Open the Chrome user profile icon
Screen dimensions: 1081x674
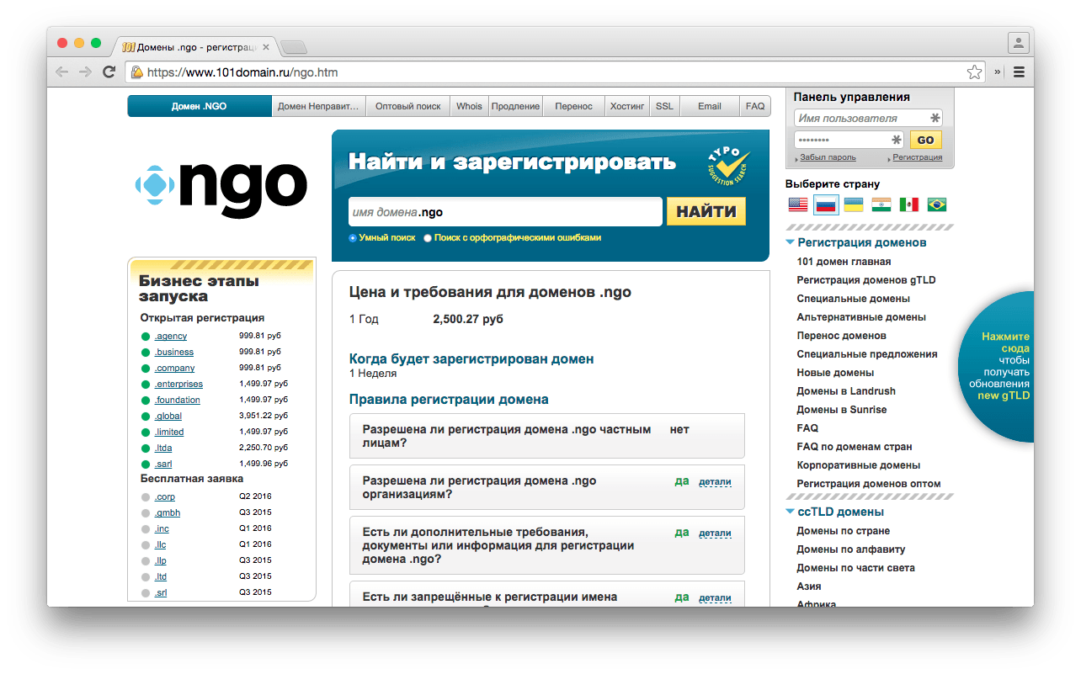(x=1019, y=42)
